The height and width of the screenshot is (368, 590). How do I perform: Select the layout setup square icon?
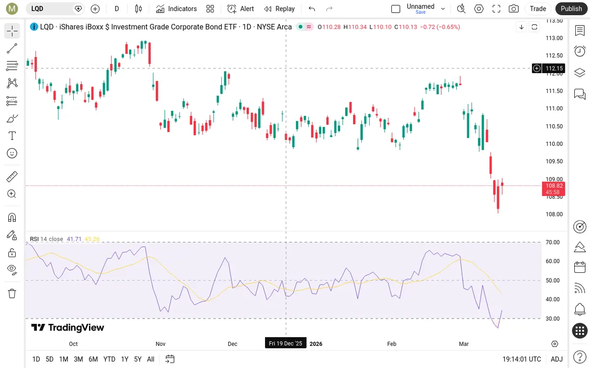(396, 9)
